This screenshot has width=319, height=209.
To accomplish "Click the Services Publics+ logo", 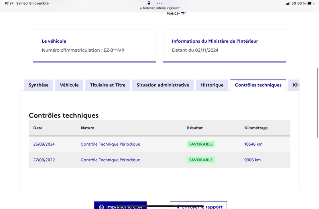I will tap(176, 14).
